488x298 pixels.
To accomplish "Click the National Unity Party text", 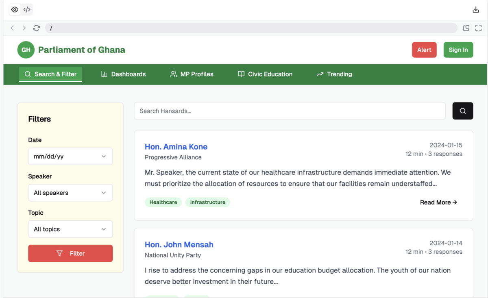I will click(173, 255).
